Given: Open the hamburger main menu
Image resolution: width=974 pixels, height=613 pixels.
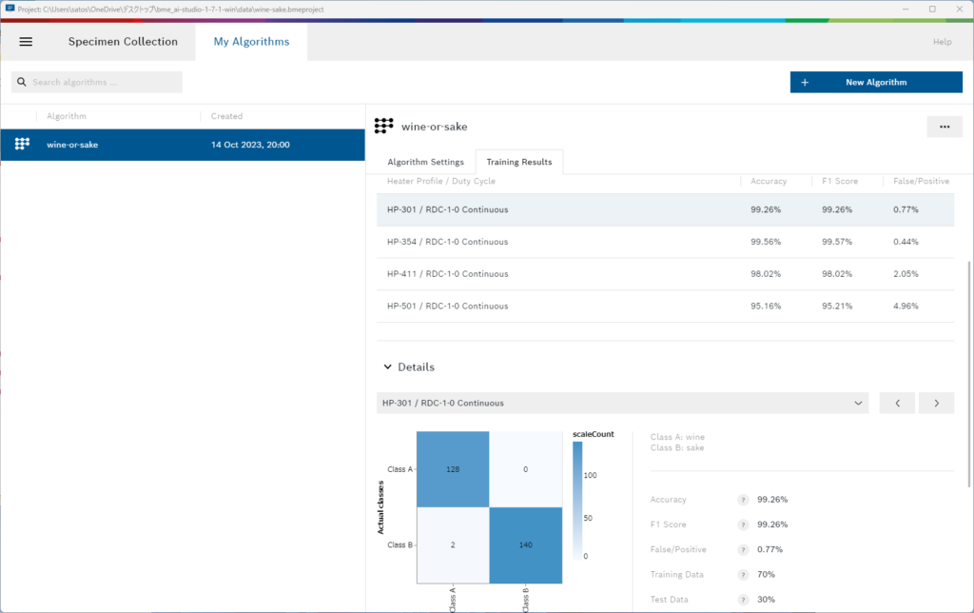Looking at the screenshot, I should [x=26, y=42].
